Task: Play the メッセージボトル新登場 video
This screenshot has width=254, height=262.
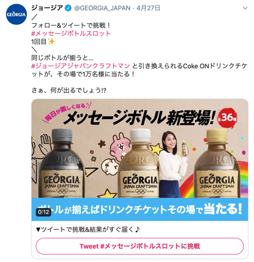Action: [140, 160]
